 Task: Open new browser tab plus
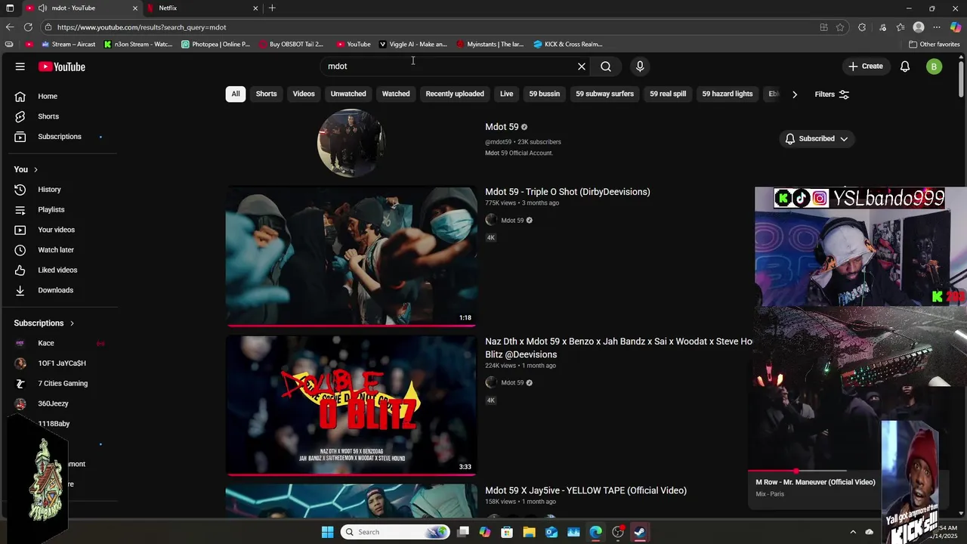point(272,8)
